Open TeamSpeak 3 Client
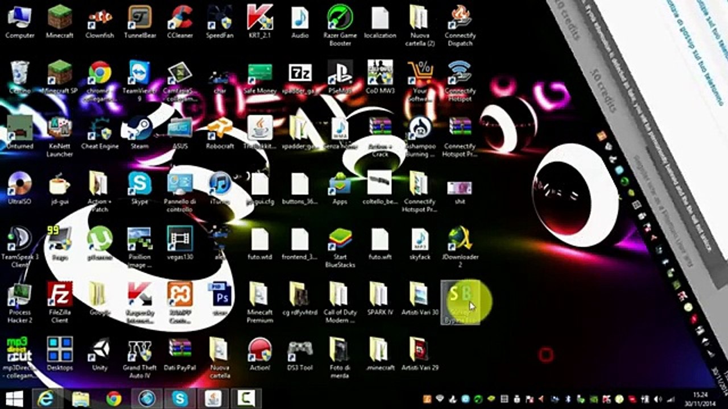 [x=20, y=248]
